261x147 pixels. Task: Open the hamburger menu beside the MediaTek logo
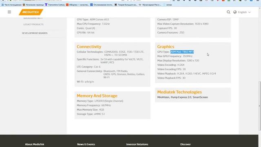click(9, 12)
